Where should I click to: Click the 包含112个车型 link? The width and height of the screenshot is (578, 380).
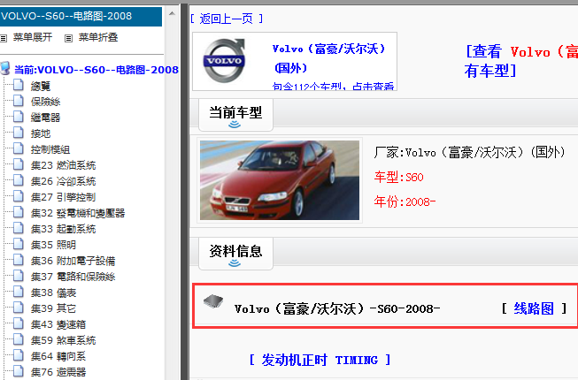[x=333, y=87]
